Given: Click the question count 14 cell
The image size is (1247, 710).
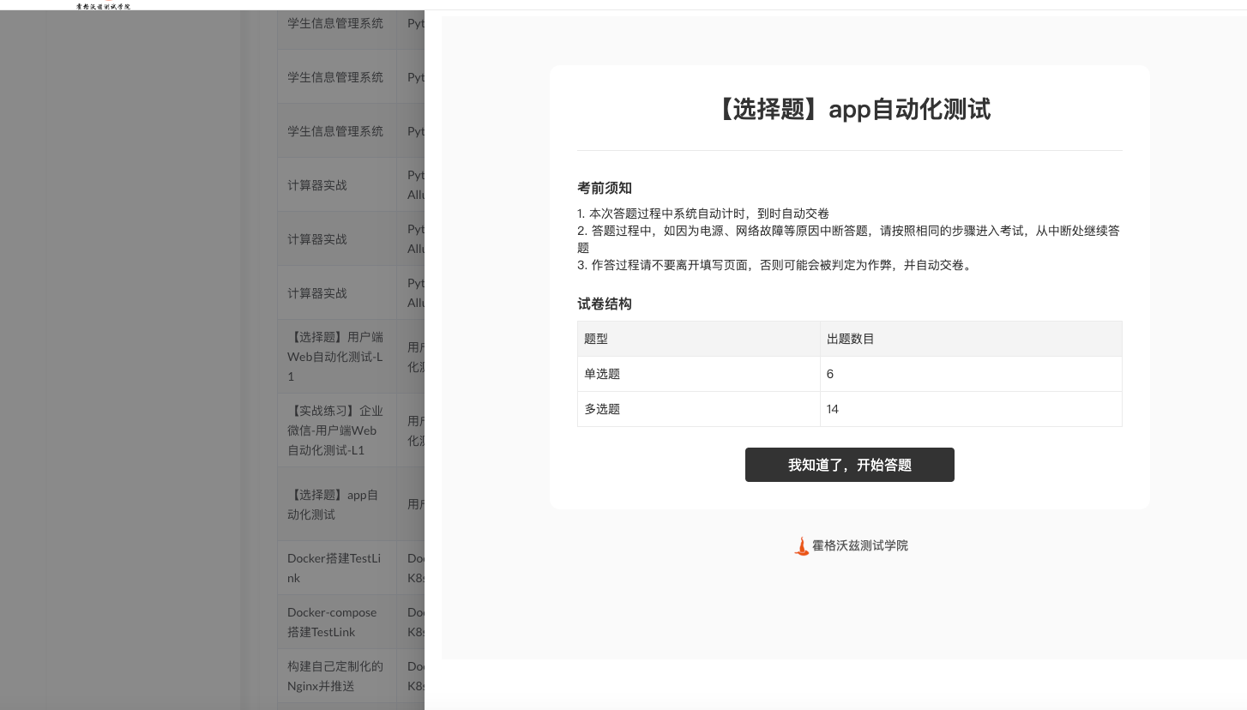Looking at the screenshot, I should tap(970, 409).
